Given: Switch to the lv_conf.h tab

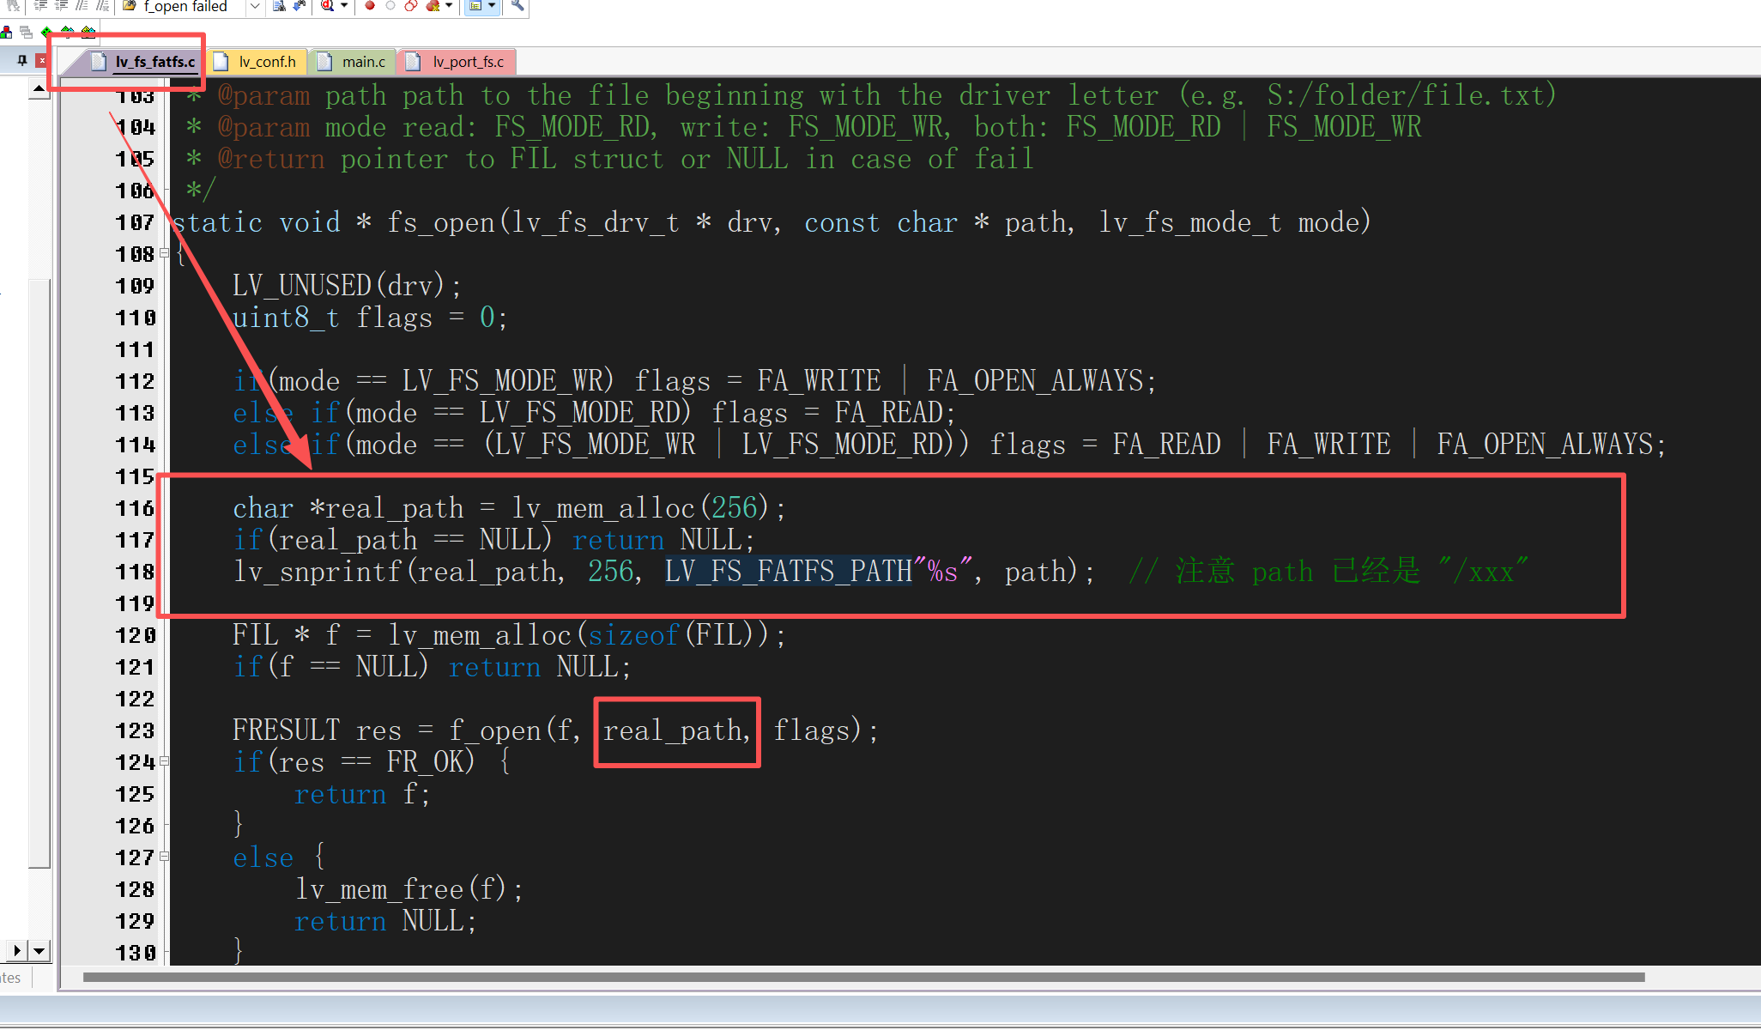Looking at the screenshot, I should (x=267, y=62).
